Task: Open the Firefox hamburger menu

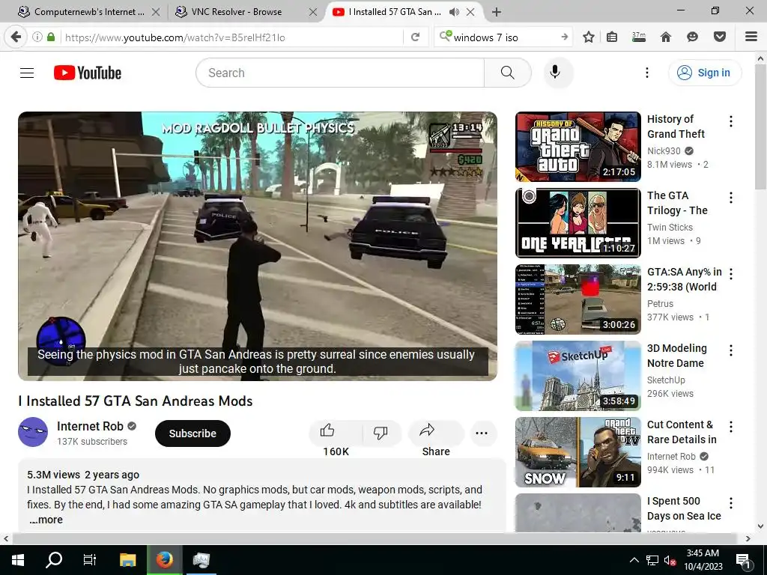Action: pyautogui.click(x=751, y=37)
